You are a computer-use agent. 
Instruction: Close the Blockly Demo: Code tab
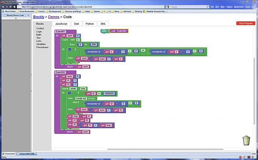pyautogui.click(x=28, y=15)
